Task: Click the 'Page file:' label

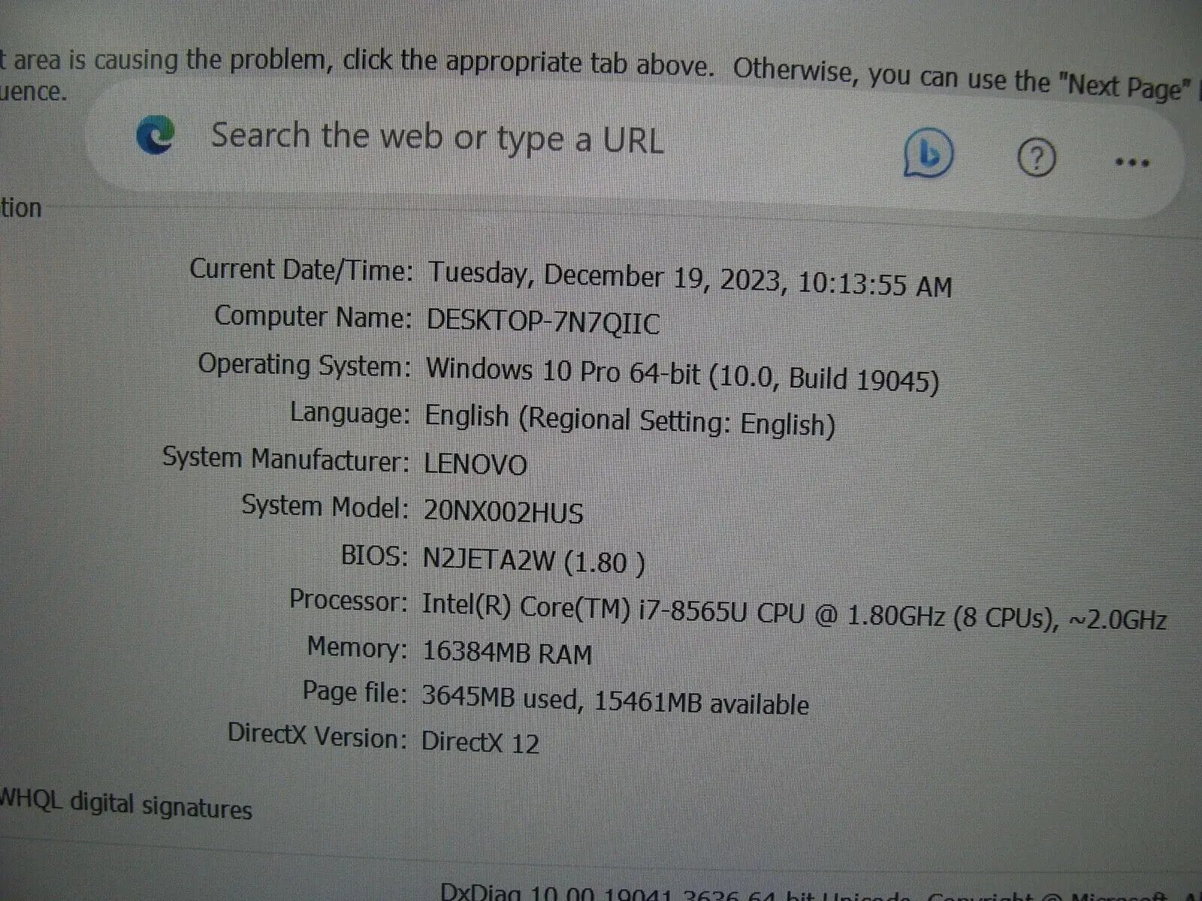Action: [x=355, y=692]
